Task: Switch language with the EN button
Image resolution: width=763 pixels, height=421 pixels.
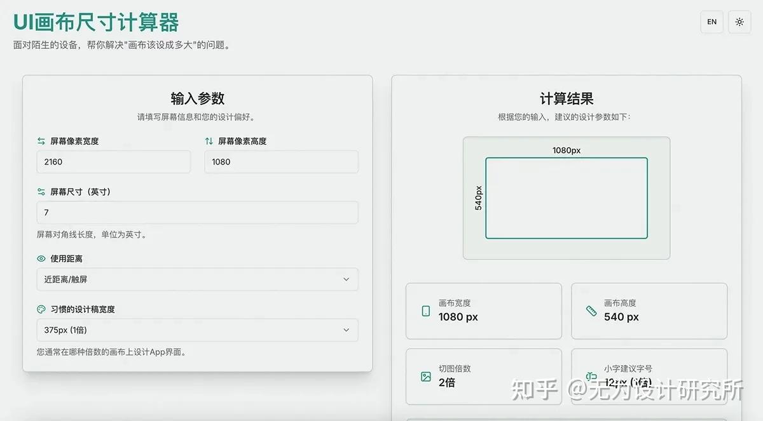Action: pos(711,22)
